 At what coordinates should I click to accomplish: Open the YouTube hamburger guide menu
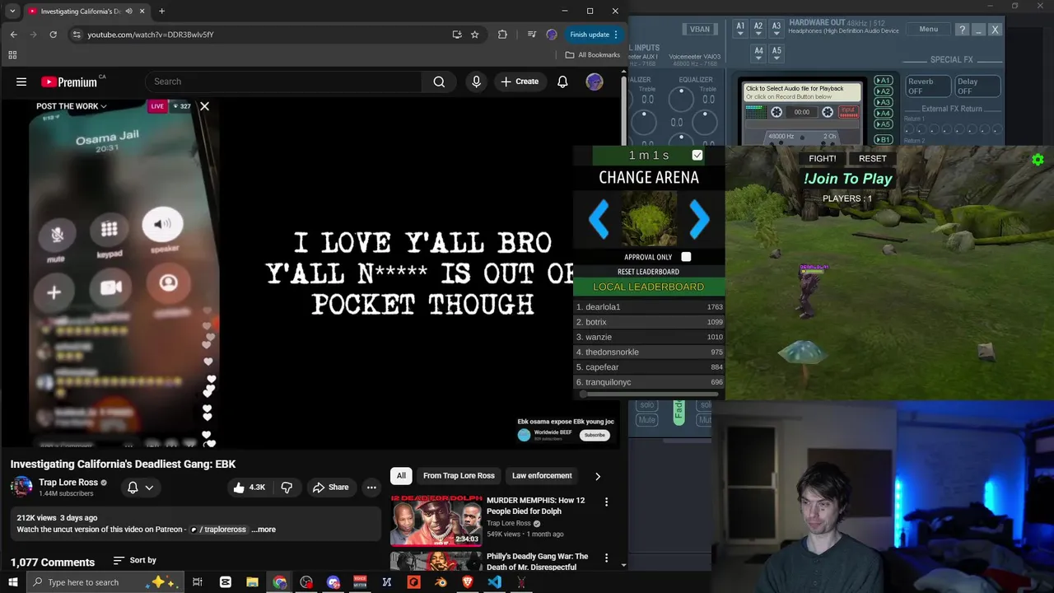pos(21,82)
